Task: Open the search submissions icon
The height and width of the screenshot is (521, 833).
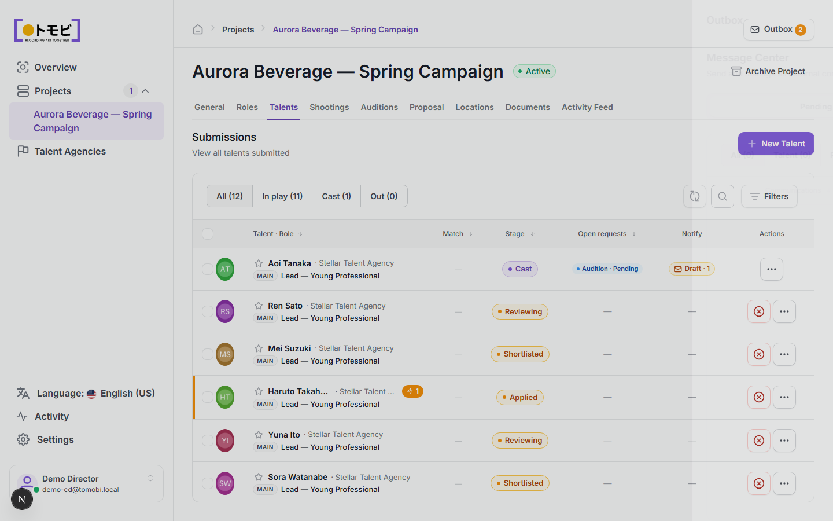Action: [723, 196]
